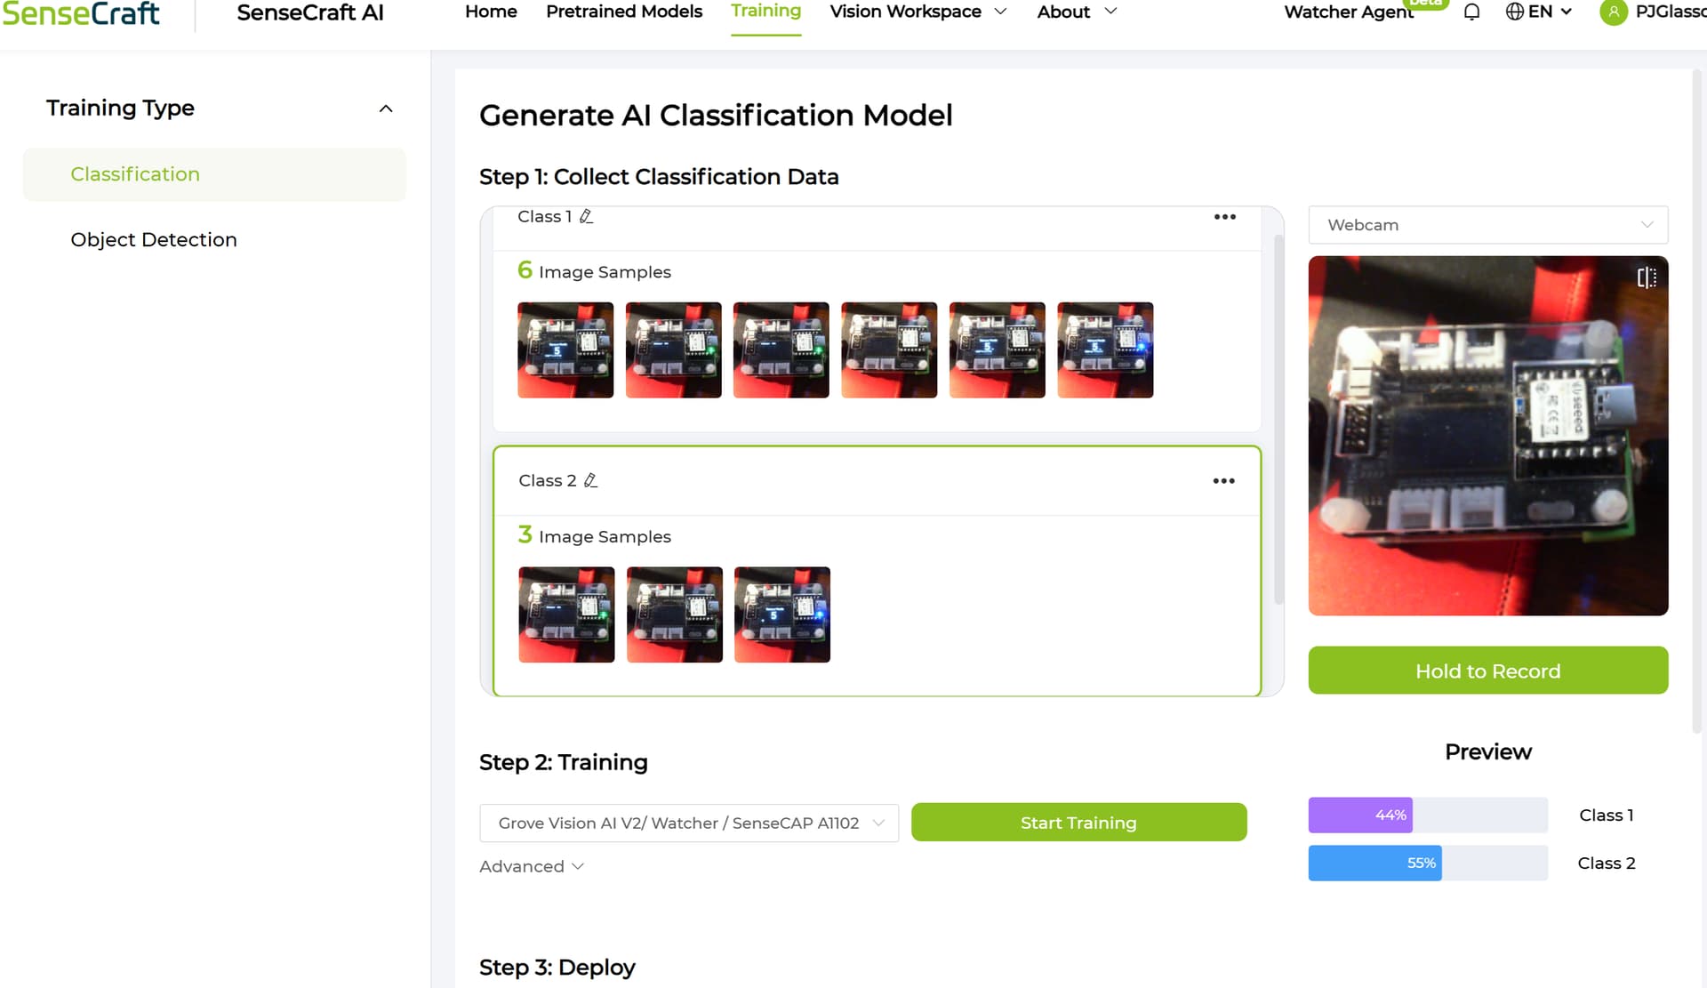Open the Webcam source dropdown
1707x988 pixels.
1487,225
